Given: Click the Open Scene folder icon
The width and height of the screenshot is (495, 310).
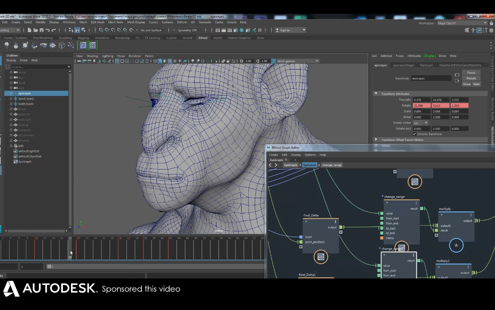Looking at the screenshot, I should [35, 30].
